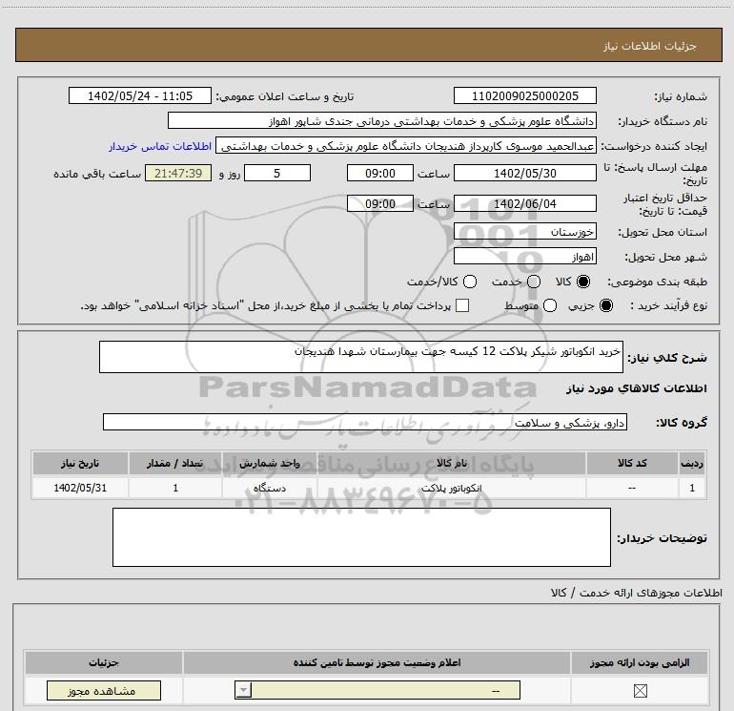Screen dimensions: 734x711
Task: Click the 'اطلاعات کالاهای مورد نیاز' heading
Action: [x=636, y=388]
